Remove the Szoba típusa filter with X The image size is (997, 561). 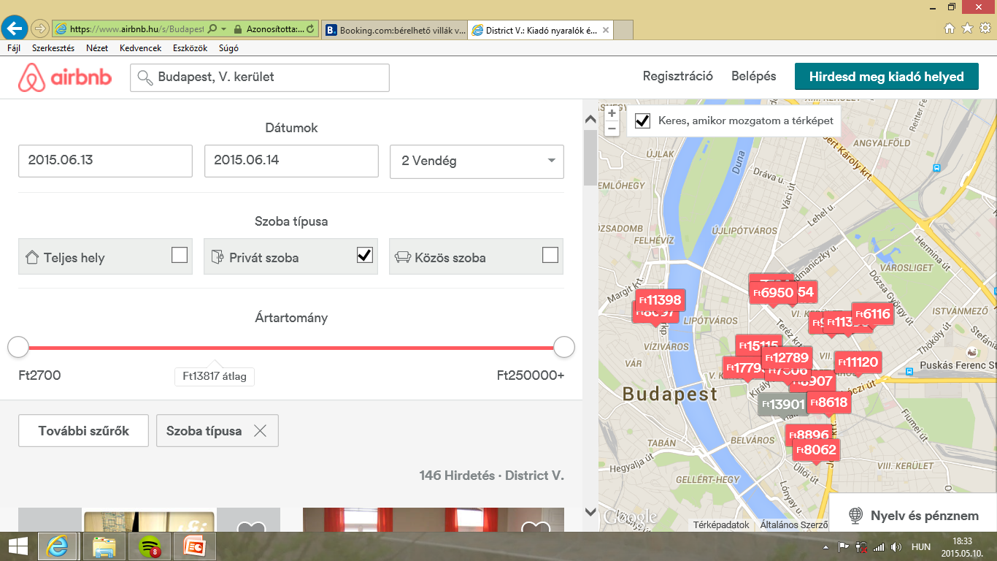[260, 431]
